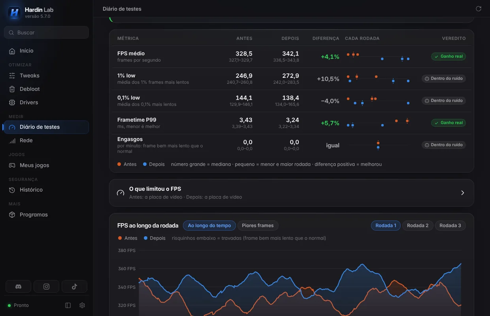Click the box icon beside Programas
This screenshot has height=316, width=490.
pyautogui.click(x=12, y=214)
